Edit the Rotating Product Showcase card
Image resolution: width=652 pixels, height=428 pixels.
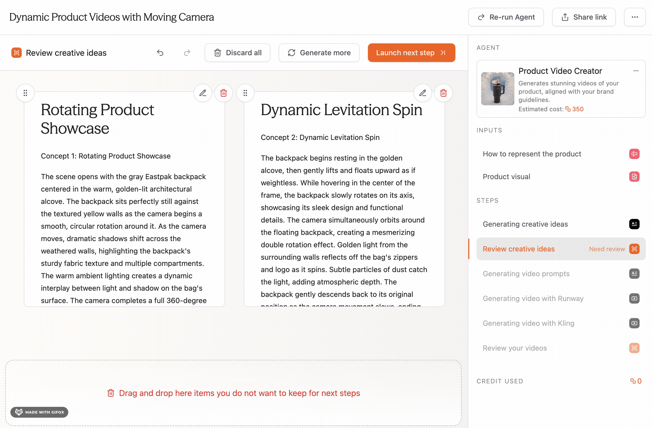[x=203, y=93]
